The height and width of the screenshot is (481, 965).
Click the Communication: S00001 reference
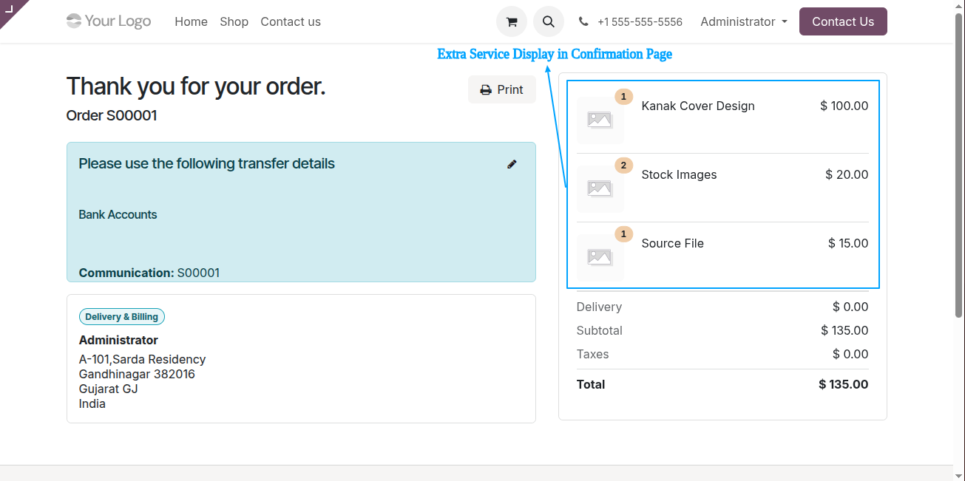tap(149, 273)
